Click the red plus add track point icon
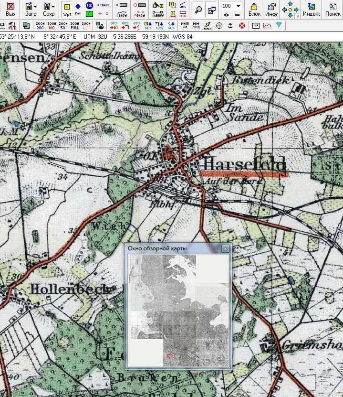Screen dimensions: 343x397 (100, 14)
